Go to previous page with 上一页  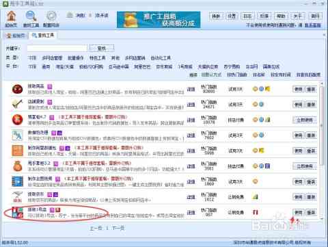(x=96, y=228)
